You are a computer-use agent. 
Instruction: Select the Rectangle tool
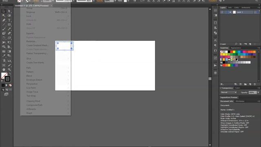tap(9, 24)
